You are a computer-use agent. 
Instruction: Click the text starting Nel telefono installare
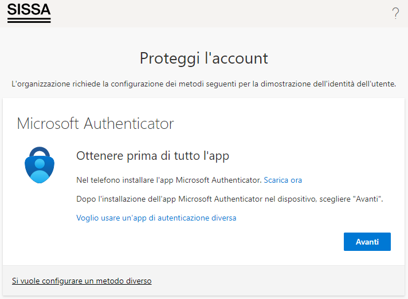[169, 180]
